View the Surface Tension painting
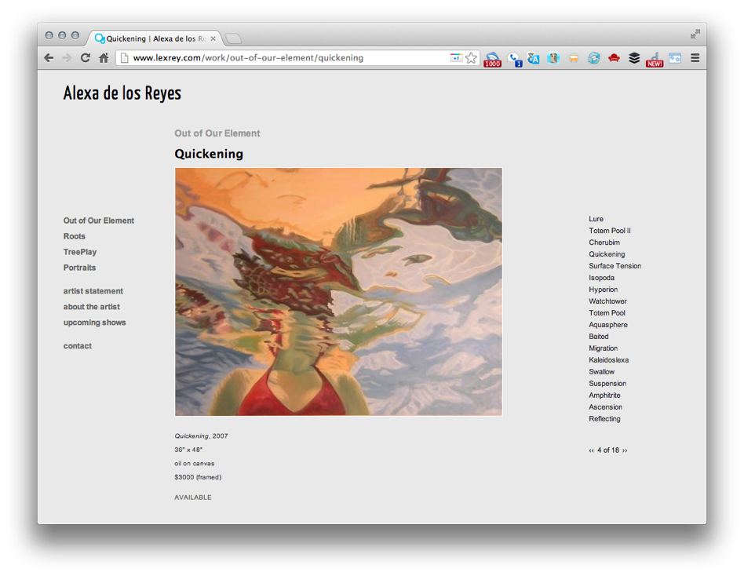This screenshot has width=744, height=576. pyautogui.click(x=615, y=266)
